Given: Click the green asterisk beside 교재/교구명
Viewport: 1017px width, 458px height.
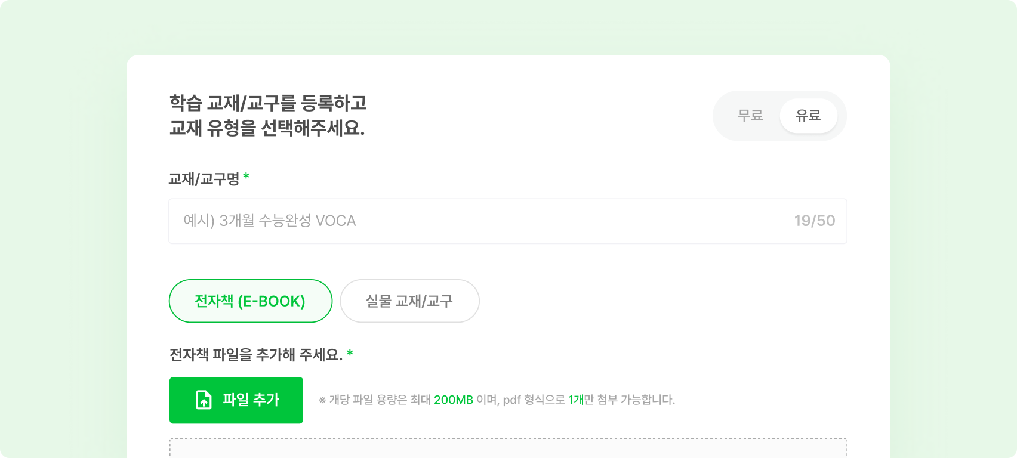Looking at the screenshot, I should click(246, 177).
